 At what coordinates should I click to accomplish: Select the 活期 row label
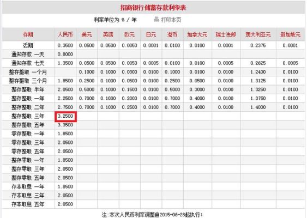[x=28, y=45]
